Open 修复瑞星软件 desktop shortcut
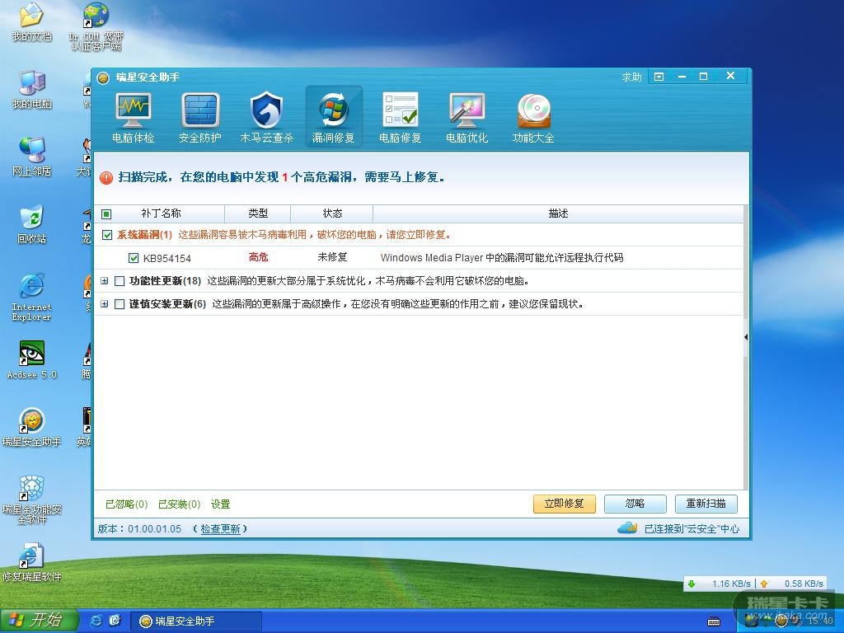 click(32, 563)
